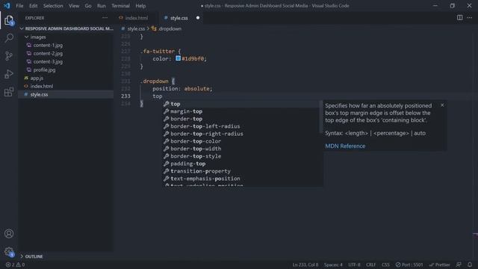The width and height of the screenshot is (478, 269).
Task: Open the Run and Debug icon
Action: [9, 74]
